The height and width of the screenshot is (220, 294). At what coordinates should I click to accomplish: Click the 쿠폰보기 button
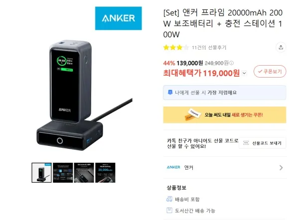[270, 71]
